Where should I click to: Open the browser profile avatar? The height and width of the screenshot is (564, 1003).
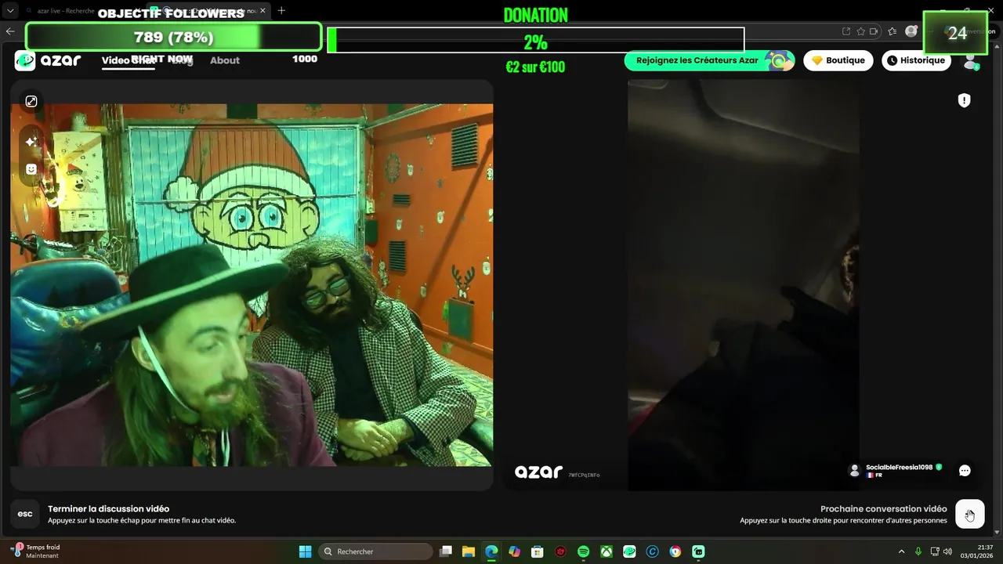point(911,31)
